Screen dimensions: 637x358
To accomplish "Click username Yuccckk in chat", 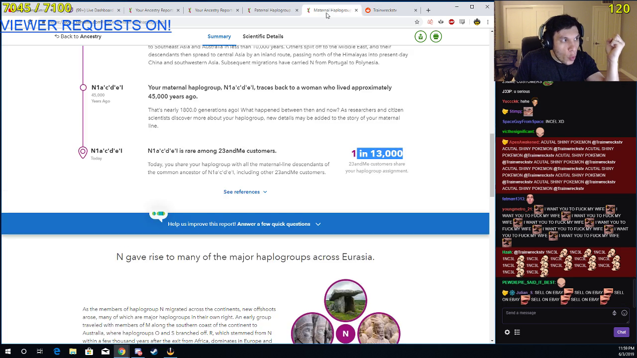I will 510,101.
